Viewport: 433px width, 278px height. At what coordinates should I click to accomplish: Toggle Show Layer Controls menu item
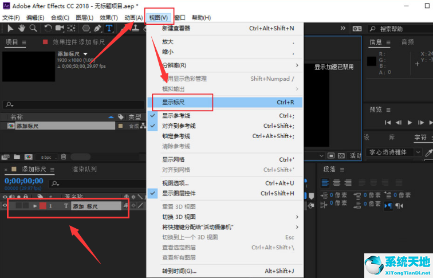[225, 193]
